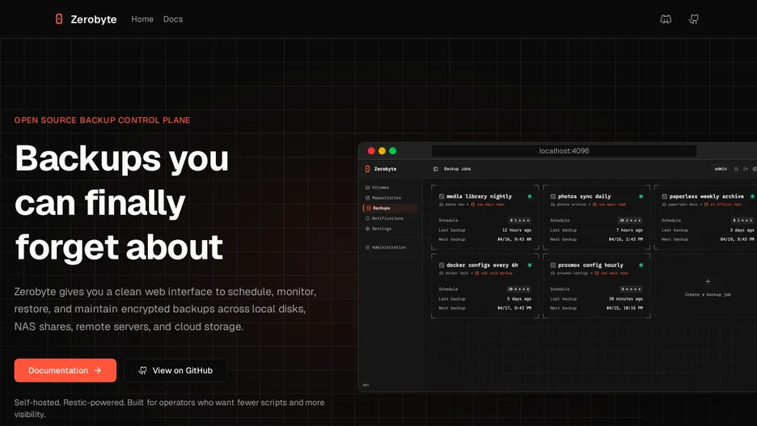Image resolution: width=757 pixels, height=426 pixels.
Task: Click the '12 hours ago' last backup value
Action: click(x=517, y=230)
